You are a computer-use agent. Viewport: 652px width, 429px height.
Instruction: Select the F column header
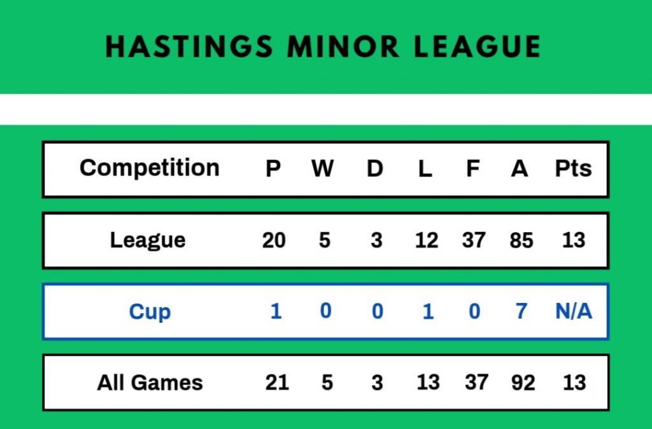tap(472, 169)
